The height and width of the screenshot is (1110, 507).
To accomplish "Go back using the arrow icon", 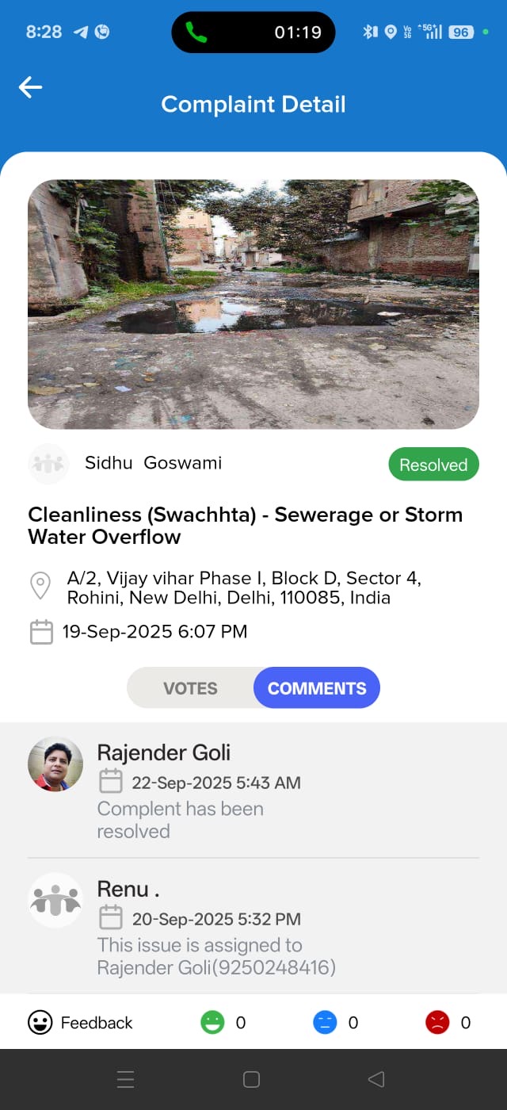I will pos(30,87).
